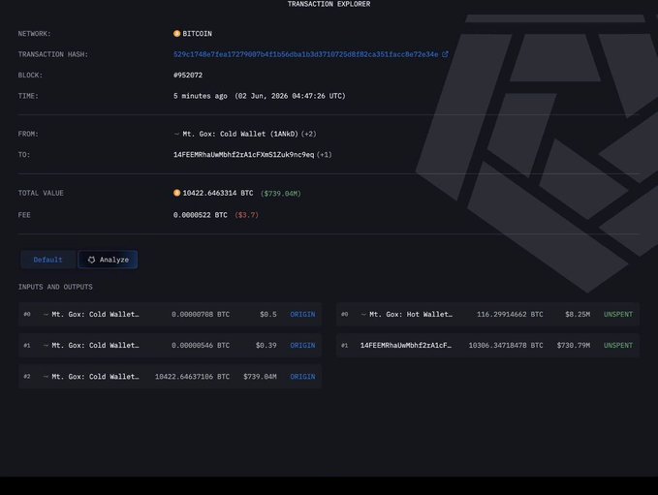This screenshot has height=495, width=658.
Task: Select the 0.0000522 BTC fee amount
Action: 201,215
